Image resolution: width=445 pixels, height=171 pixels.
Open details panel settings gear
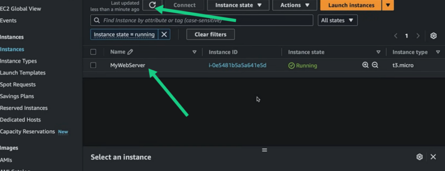pos(419,157)
